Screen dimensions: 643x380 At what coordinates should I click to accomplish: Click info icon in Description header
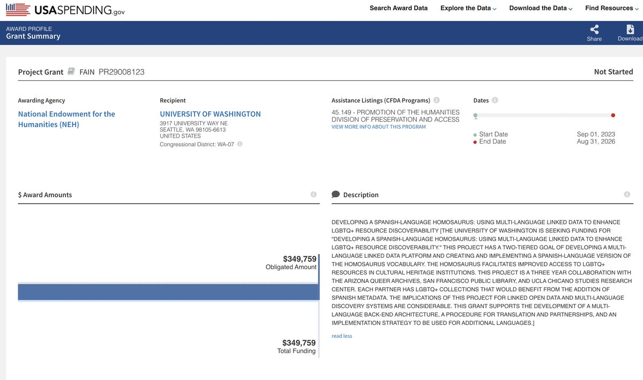[x=626, y=195]
